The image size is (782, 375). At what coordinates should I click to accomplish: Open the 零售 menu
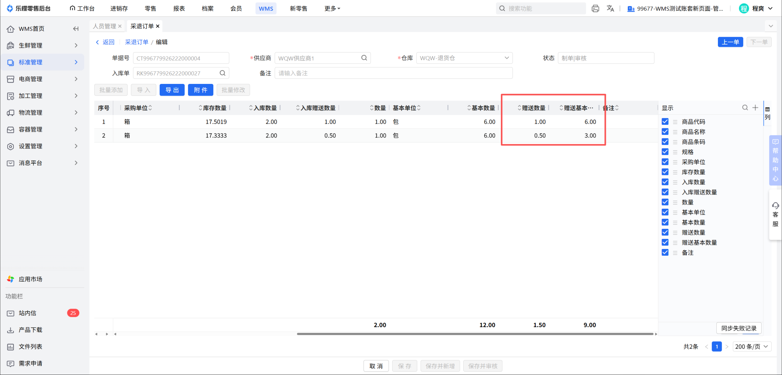point(151,9)
